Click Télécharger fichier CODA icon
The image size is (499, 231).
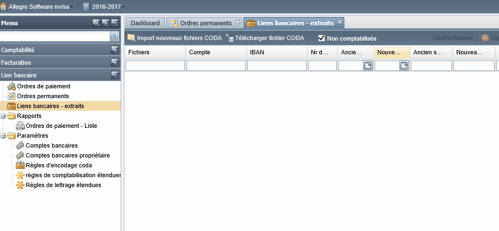click(230, 38)
